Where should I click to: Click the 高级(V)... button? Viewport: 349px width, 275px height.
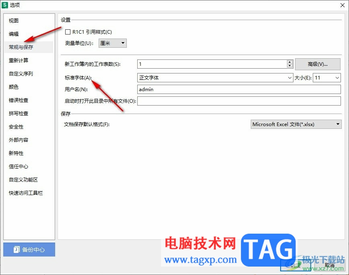click(x=318, y=64)
